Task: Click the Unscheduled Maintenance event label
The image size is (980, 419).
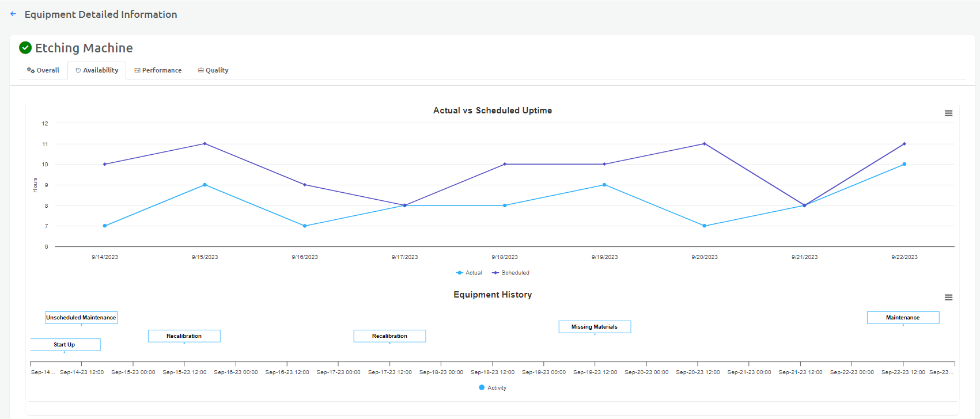Action: click(x=81, y=318)
